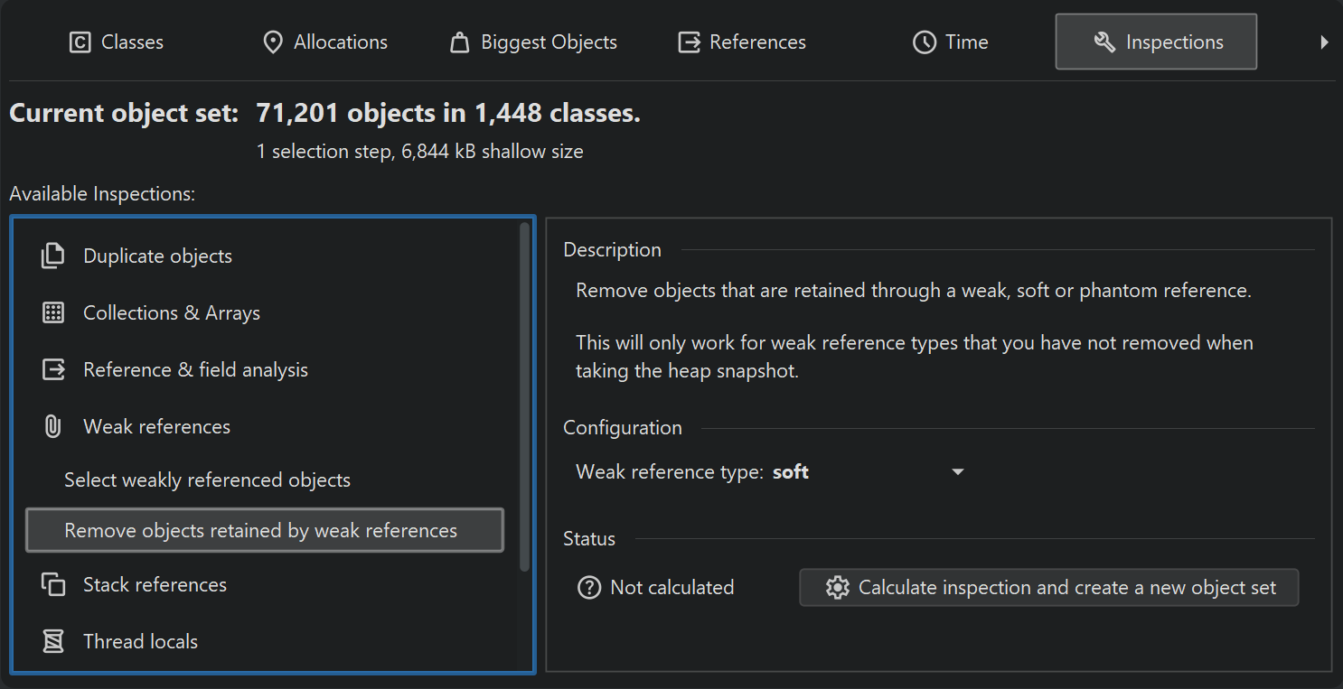Viewport: 1343px width, 689px height.
Task: Switch to the Classes tab
Action: click(117, 42)
